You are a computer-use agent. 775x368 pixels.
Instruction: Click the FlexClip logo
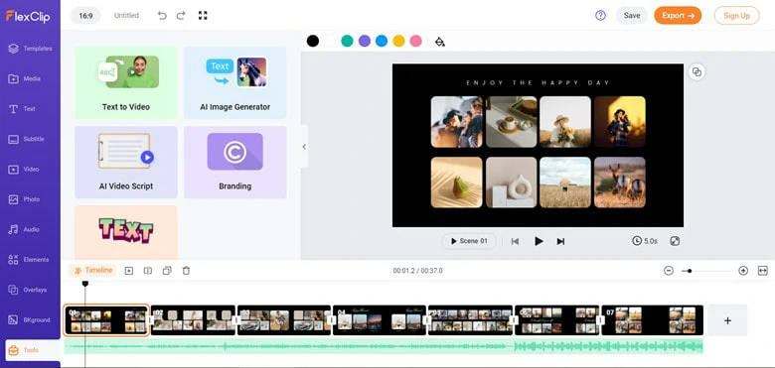[28, 16]
